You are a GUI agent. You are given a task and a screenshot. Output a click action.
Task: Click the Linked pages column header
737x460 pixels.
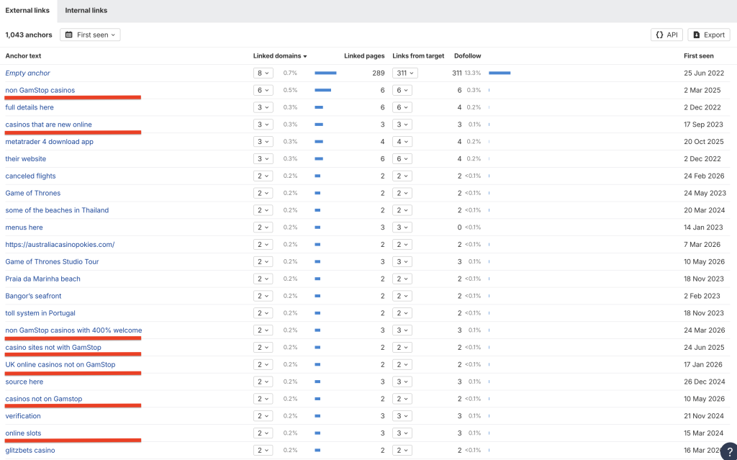tap(364, 55)
